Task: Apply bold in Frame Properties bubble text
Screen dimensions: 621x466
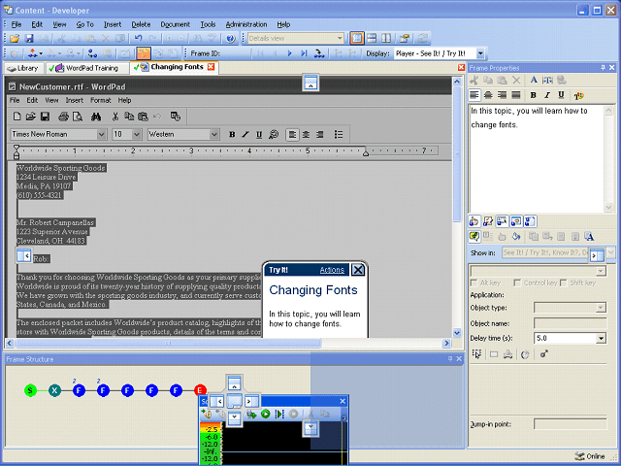Action: pyautogui.click(x=533, y=95)
